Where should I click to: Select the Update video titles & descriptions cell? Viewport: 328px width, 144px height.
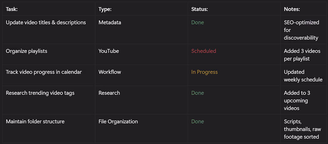46,22
